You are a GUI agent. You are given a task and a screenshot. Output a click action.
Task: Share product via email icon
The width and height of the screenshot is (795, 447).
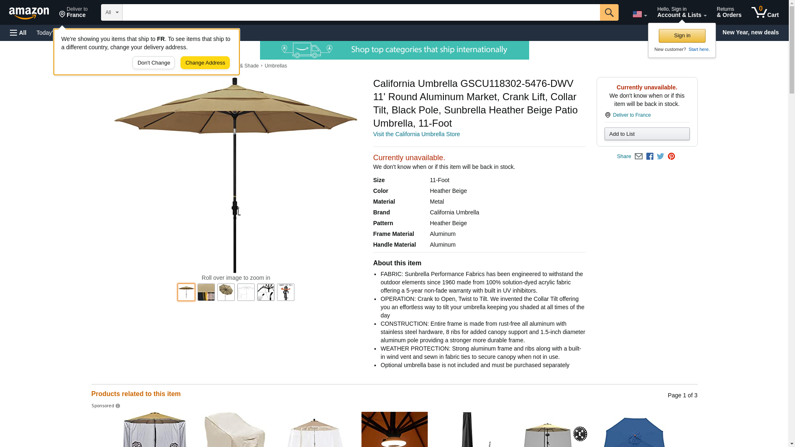click(638, 156)
